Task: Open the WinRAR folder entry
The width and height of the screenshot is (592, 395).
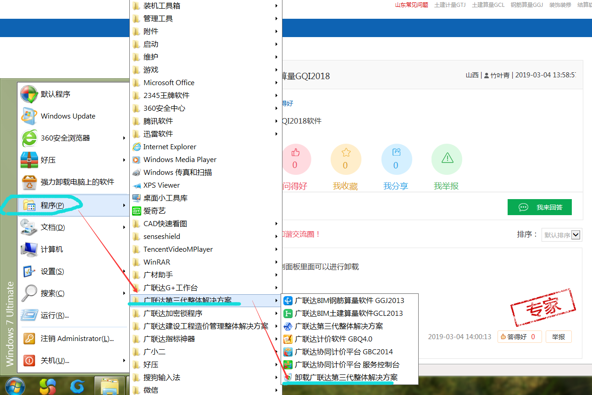Action: click(205, 262)
